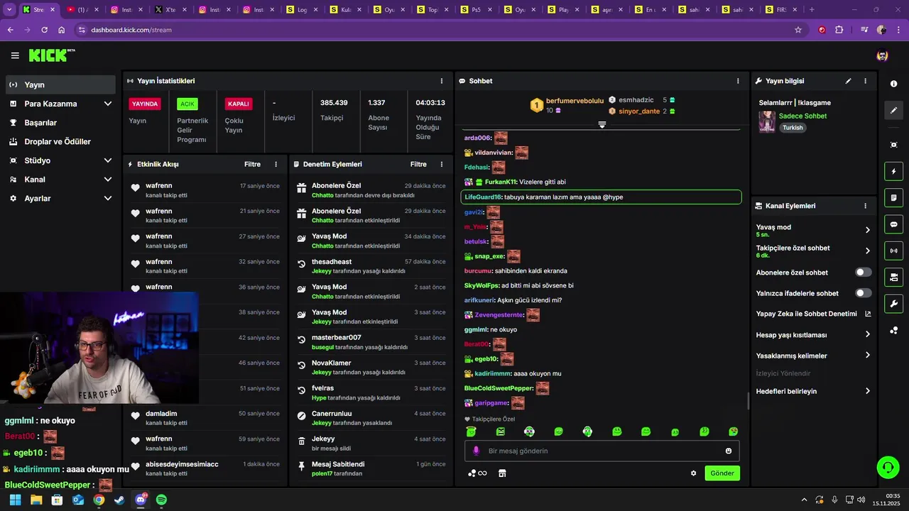Open Yavaş mod settings arrow
Image resolution: width=909 pixels, height=511 pixels.
click(x=868, y=230)
